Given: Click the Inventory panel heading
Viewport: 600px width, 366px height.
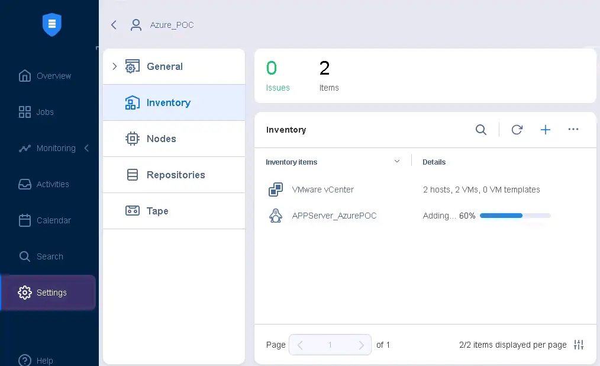Looking at the screenshot, I should click(286, 130).
